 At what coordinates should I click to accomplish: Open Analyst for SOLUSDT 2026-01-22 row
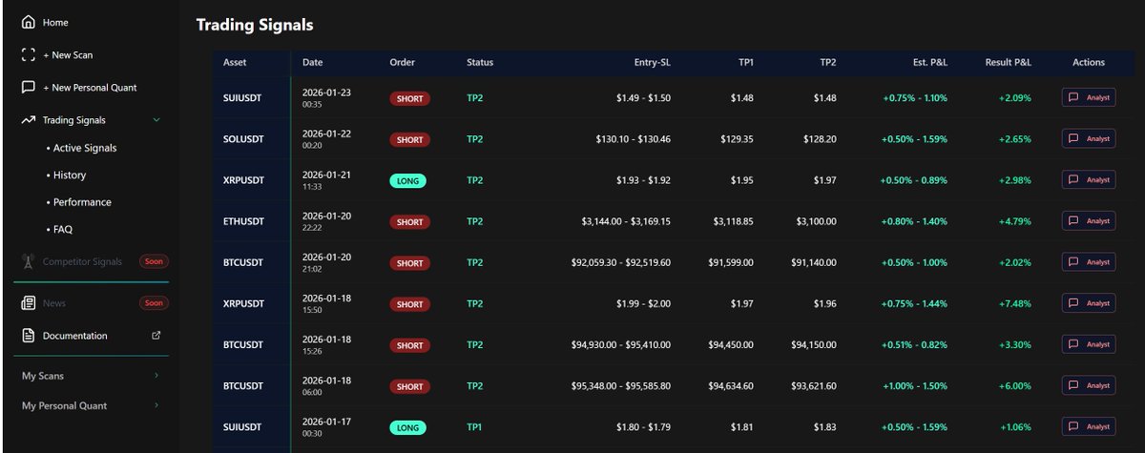coord(1089,138)
